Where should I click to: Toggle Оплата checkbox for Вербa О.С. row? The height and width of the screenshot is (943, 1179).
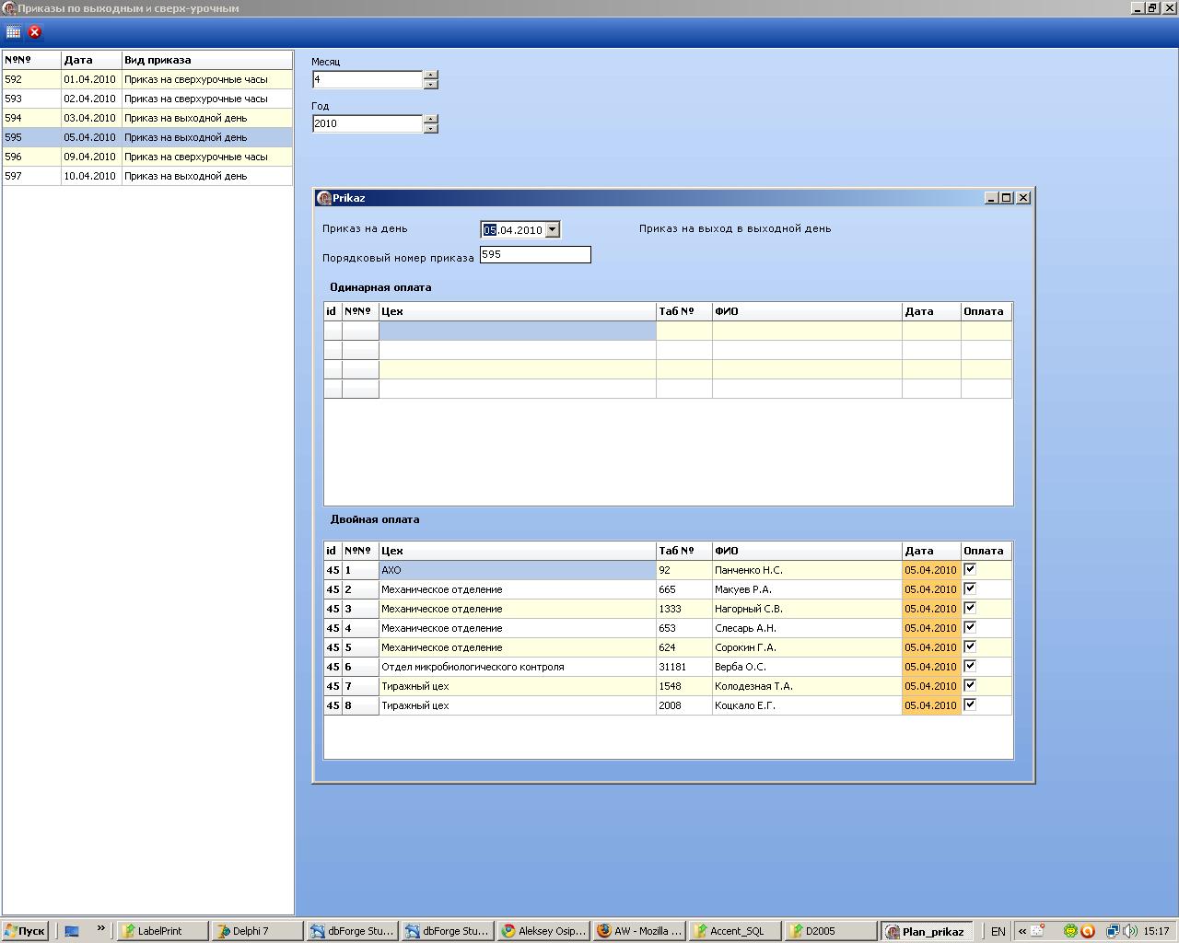(x=970, y=666)
